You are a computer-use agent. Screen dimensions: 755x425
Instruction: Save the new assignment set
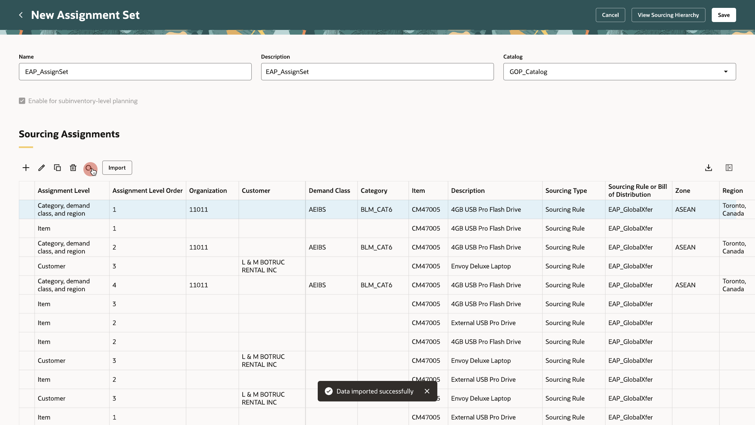(724, 15)
